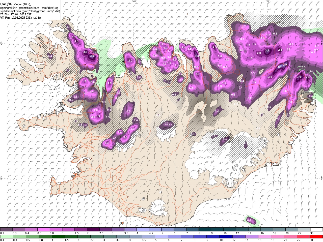Click the 'rigning/skúrir (grænt/blátt/rautt - mm/1klst) og' line
This screenshot has width=323, height=242.
click(x=29, y=8)
